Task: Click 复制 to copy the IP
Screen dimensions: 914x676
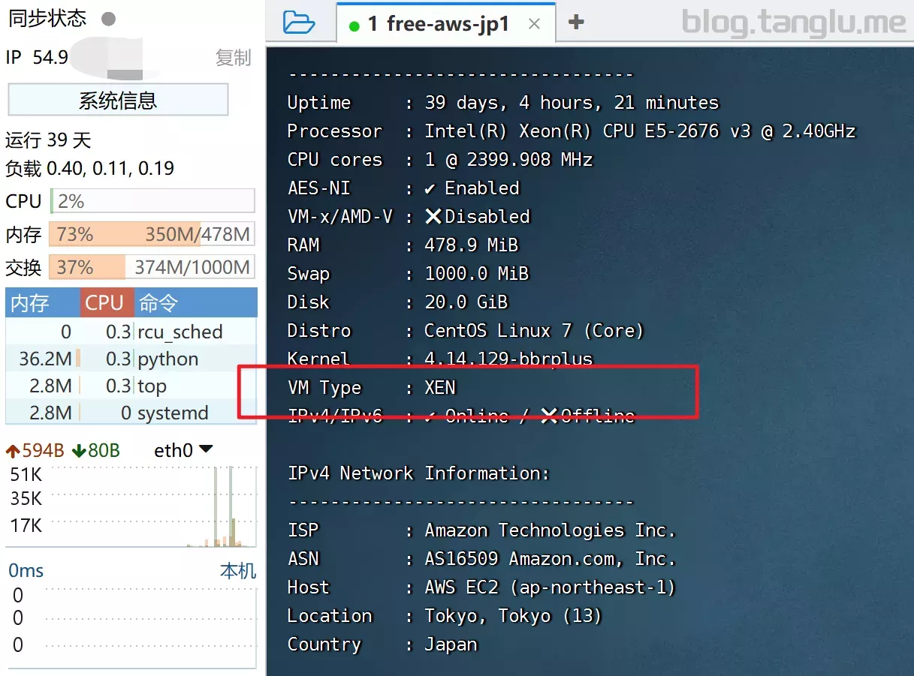Action: pos(233,58)
